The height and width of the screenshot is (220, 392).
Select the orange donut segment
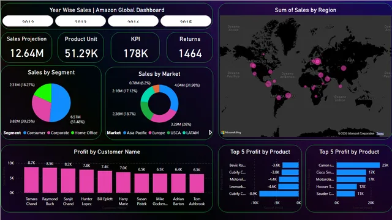coord(156,89)
